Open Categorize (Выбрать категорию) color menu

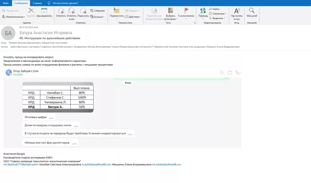[170, 12]
